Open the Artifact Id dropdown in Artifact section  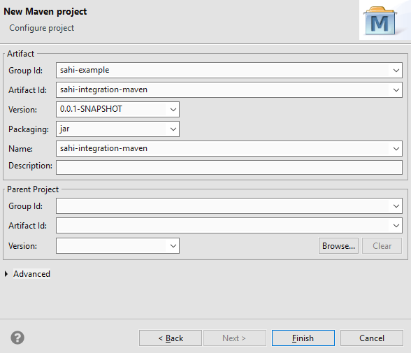(396, 90)
